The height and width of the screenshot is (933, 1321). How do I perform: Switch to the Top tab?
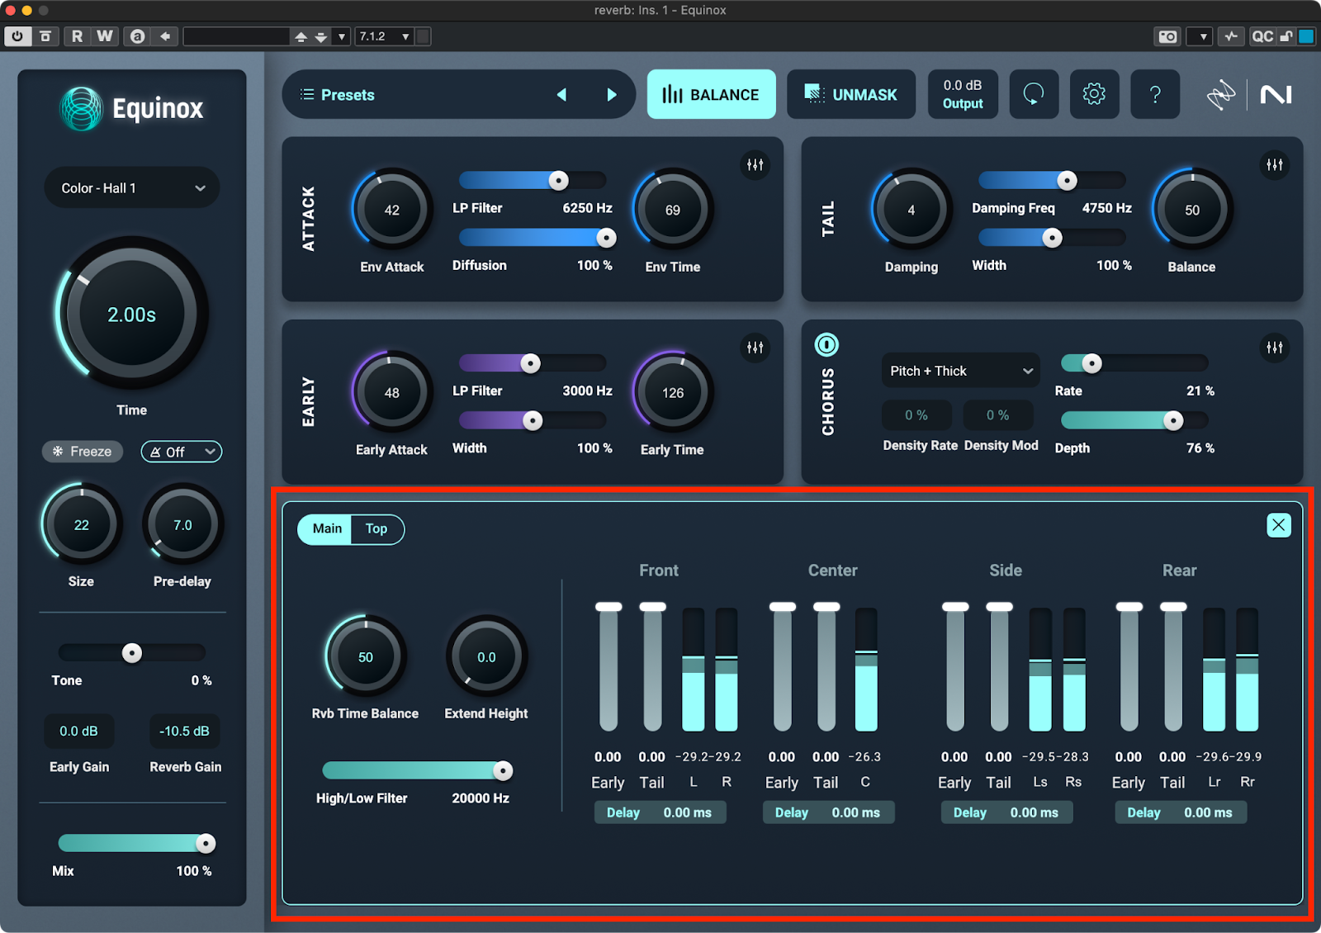click(x=376, y=529)
